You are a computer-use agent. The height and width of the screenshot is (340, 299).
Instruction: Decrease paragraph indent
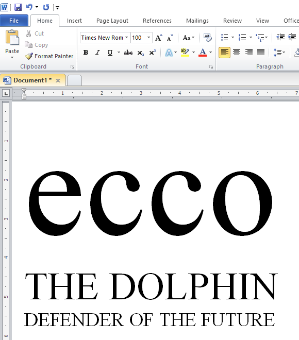pyautogui.click(x=280, y=38)
